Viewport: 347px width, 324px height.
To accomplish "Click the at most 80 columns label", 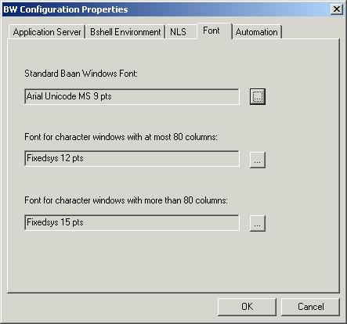I will point(121,137).
